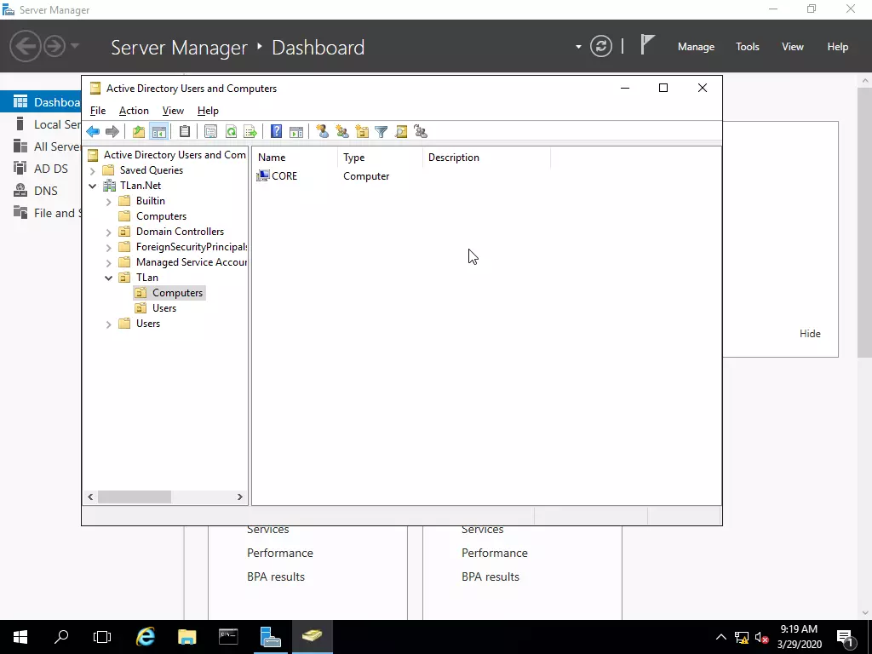Open Server Manager's Tools menu
Viewport: 872px width, 654px height.
click(748, 47)
